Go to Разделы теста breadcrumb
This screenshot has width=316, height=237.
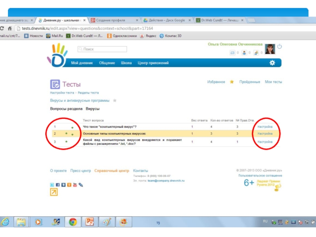click(x=88, y=93)
